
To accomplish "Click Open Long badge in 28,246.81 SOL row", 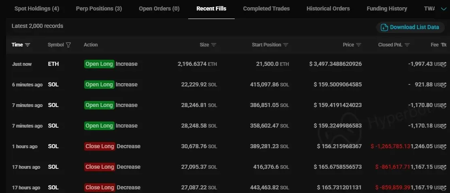I will pyautogui.click(x=99, y=105).
